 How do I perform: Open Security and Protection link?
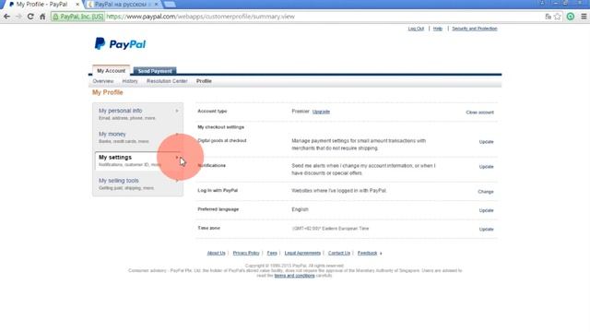pyautogui.click(x=475, y=29)
